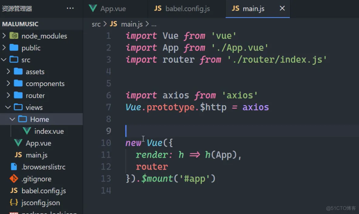The image size is (359, 214).
Task: Click the main.js breadcrumb segment
Action: pyautogui.click(x=132, y=24)
